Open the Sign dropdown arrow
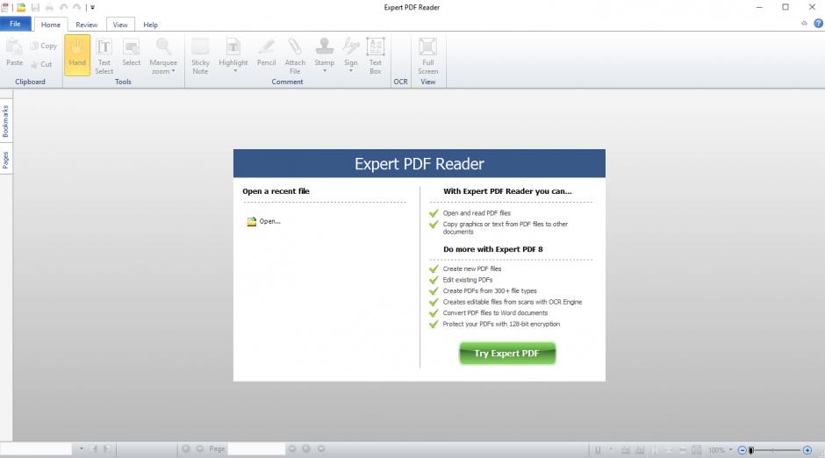Image resolution: width=825 pixels, height=458 pixels. click(x=351, y=70)
